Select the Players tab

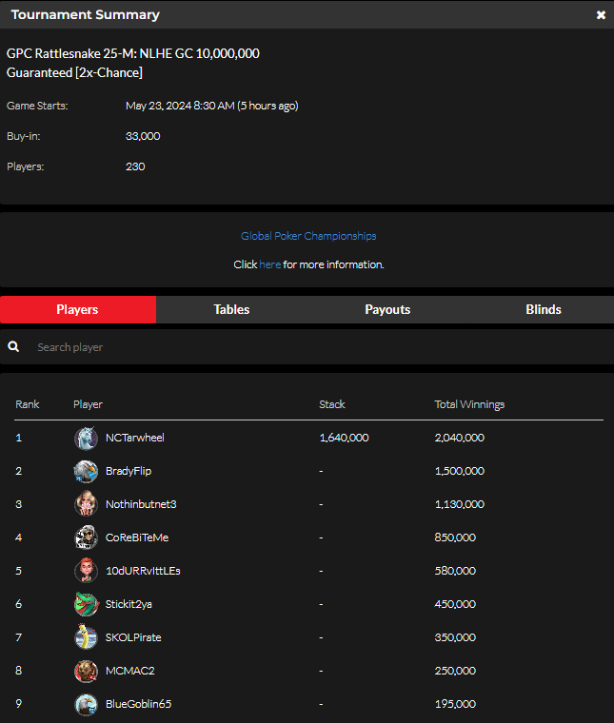coord(78,309)
